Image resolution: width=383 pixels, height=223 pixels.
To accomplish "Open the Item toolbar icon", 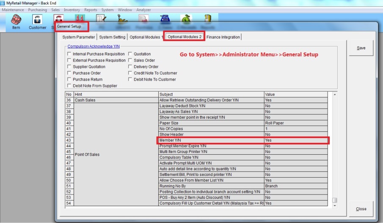I will point(16,21).
